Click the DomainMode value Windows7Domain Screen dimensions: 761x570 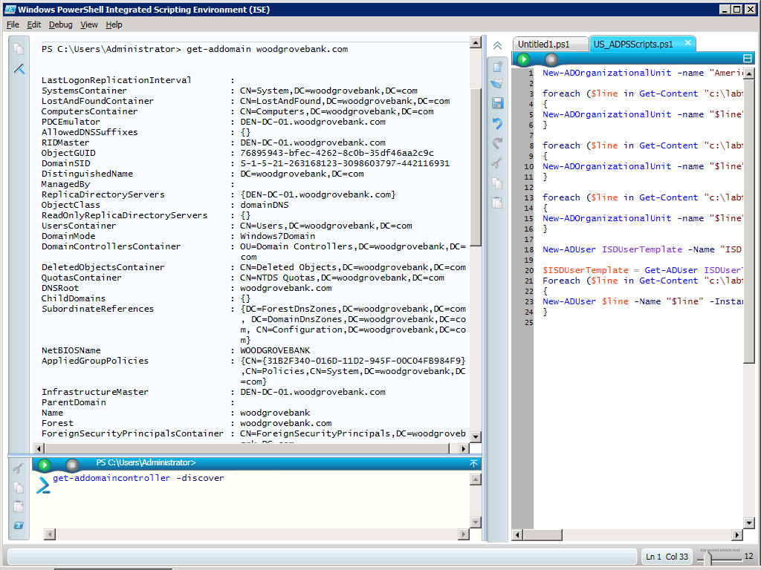click(x=278, y=236)
